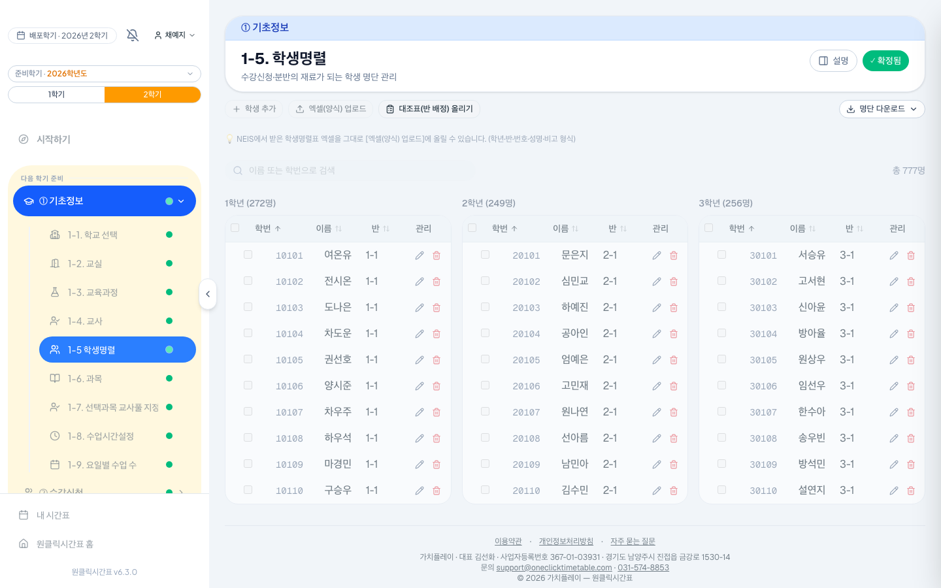Image resolution: width=941 pixels, height=588 pixels.
Task: Switch to the 1학기 tab
Action: click(x=56, y=95)
